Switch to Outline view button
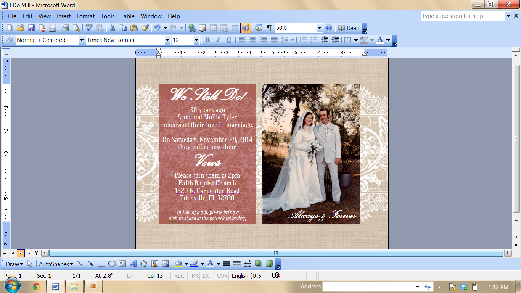Image resolution: width=521 pixels, height=293 pixels. coord(29,253)
